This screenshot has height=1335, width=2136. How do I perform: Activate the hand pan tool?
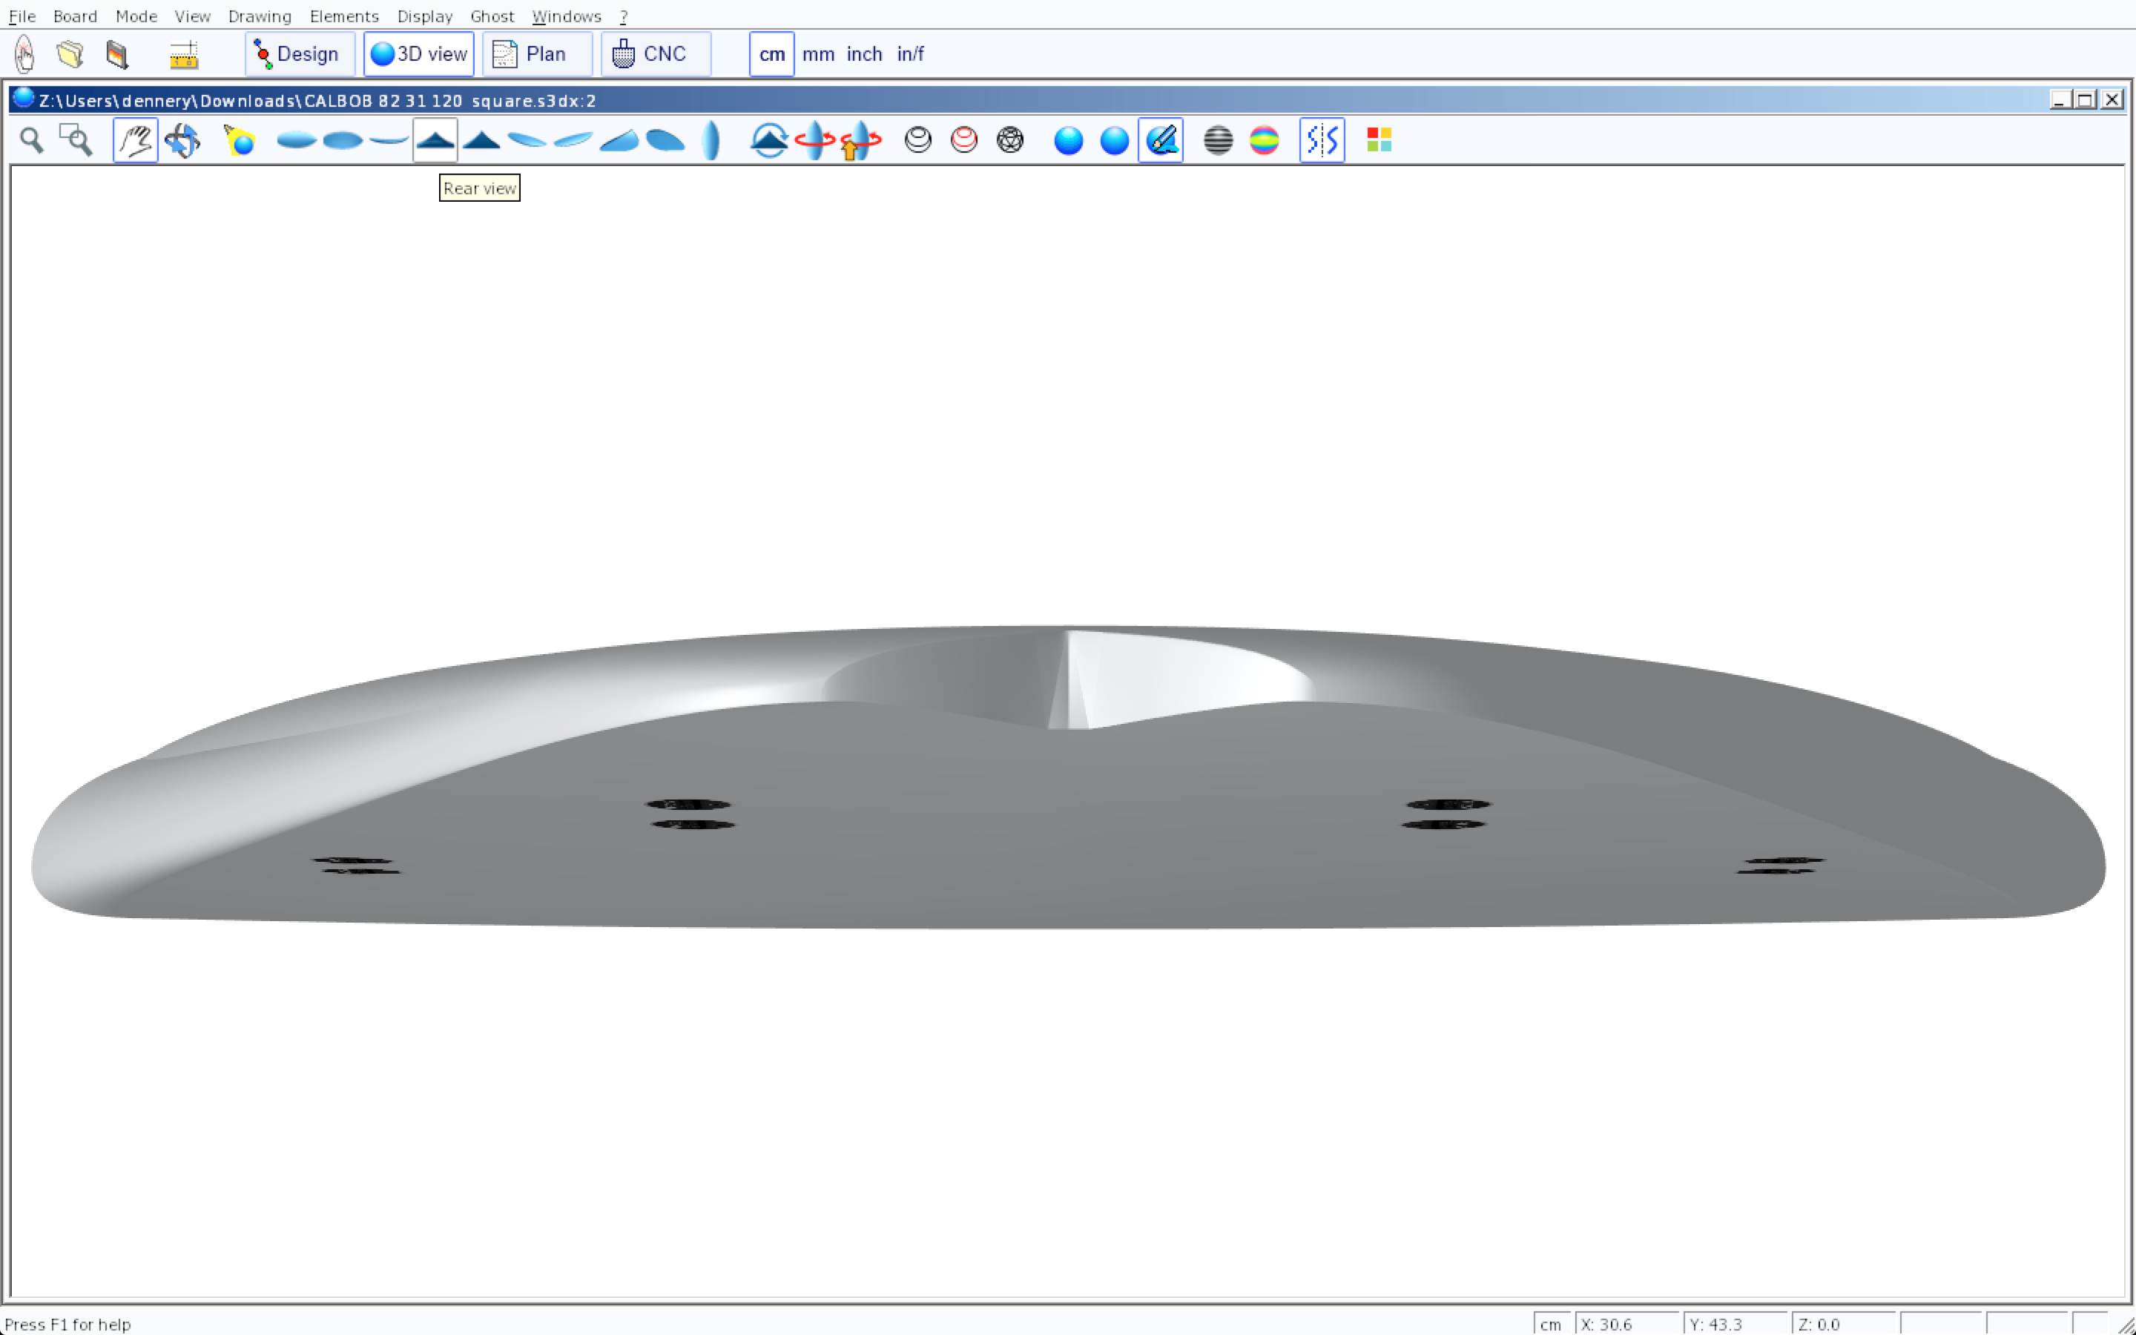pos(136,140)
